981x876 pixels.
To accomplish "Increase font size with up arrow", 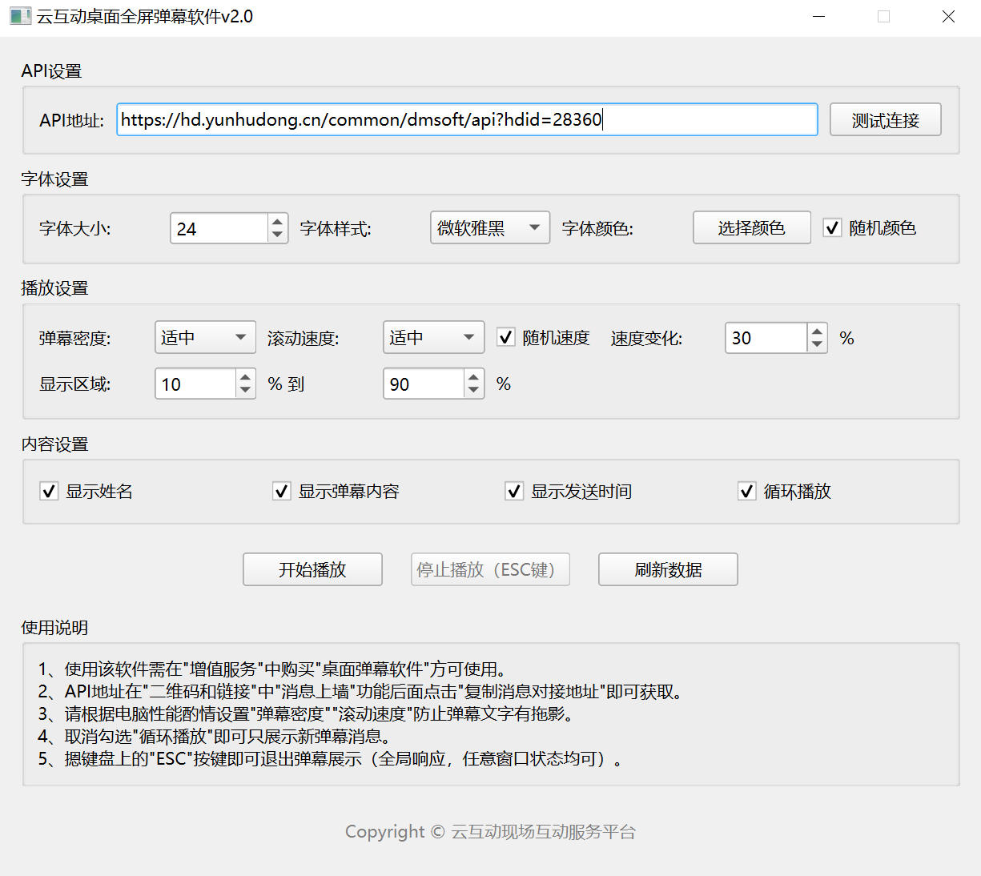I will pyautogui.click(x=277, y=222).
